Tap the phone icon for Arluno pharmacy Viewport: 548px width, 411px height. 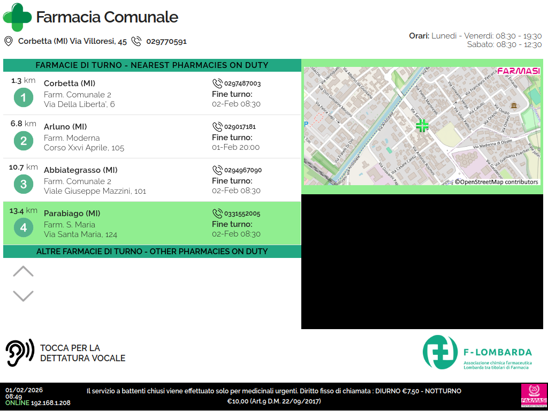(x=217, y=127)
